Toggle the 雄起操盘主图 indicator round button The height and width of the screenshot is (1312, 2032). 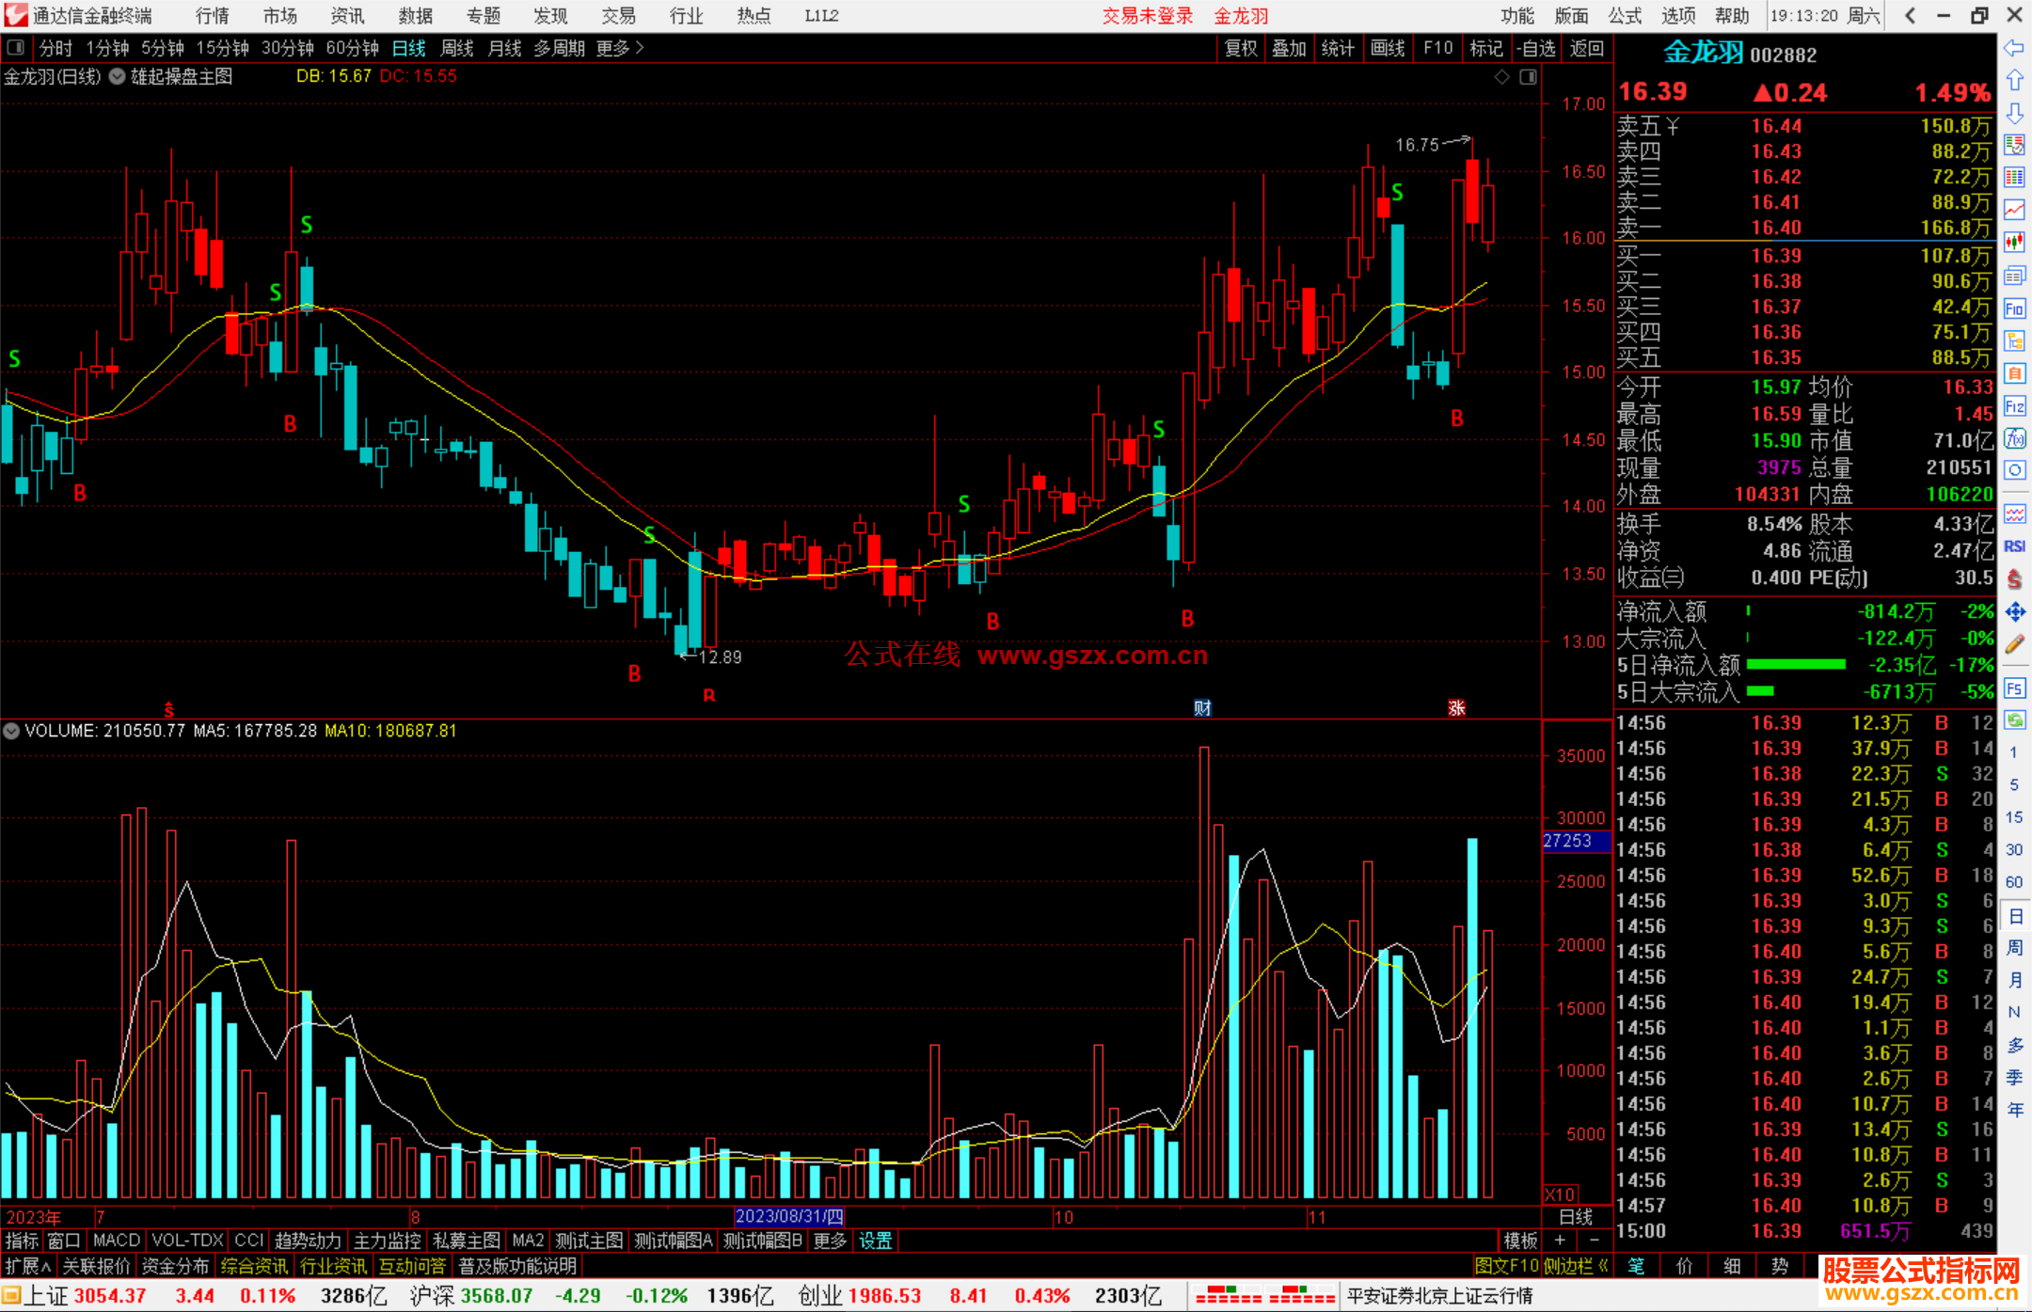tap(118, 77)
